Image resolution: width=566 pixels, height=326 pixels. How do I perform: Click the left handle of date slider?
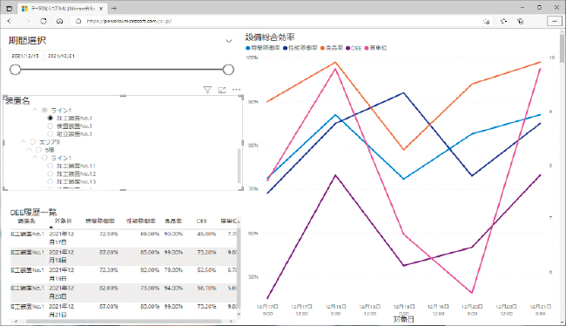[15, 70]
